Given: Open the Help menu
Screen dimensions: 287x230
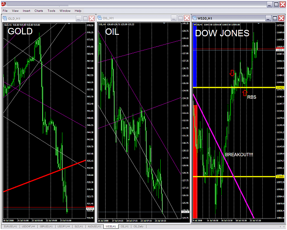Looking at the screenshot, I should pos(78,11).
